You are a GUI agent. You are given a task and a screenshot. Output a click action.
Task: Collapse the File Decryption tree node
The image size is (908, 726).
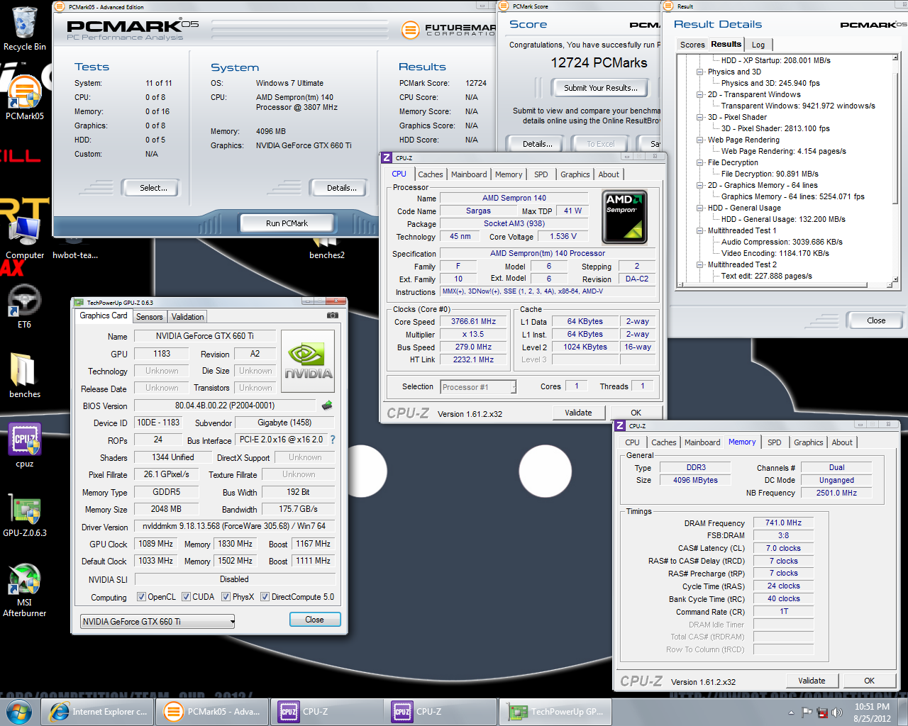(x=700, y=162)
